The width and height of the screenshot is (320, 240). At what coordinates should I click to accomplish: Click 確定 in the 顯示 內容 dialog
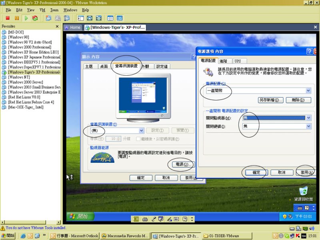pos(141,178)
